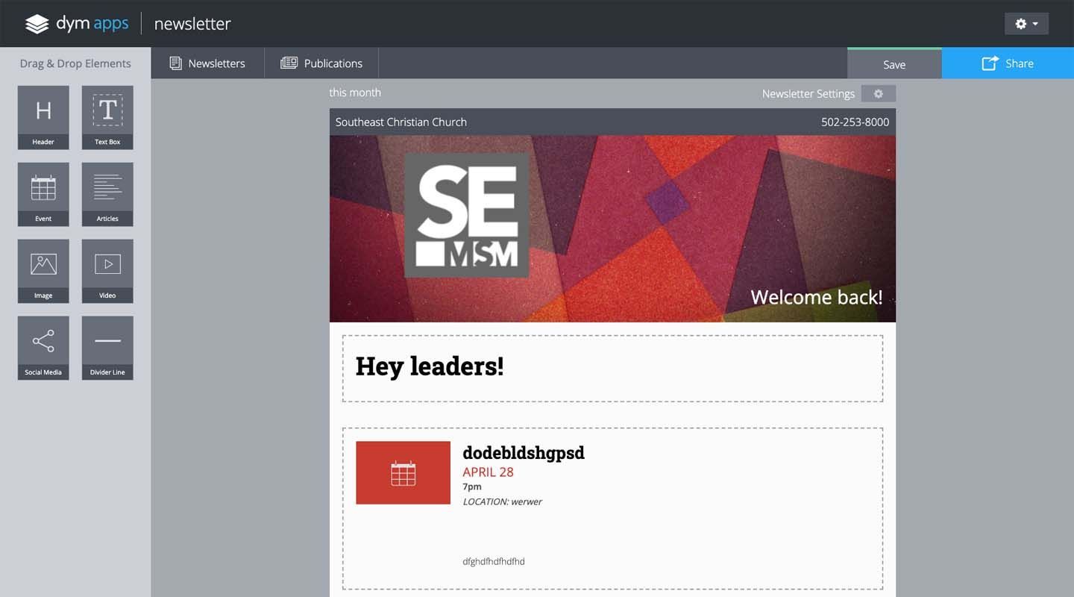Click event description 'dfghdfhdfhdfhd'
Viewport: 1074px width, 597px height.
click(x=494, y=561)
